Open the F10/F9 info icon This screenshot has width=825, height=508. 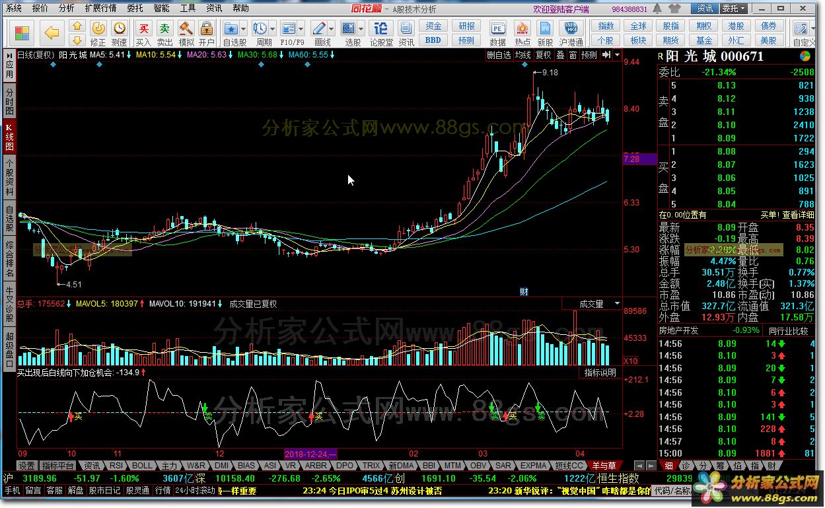[289, 29]
